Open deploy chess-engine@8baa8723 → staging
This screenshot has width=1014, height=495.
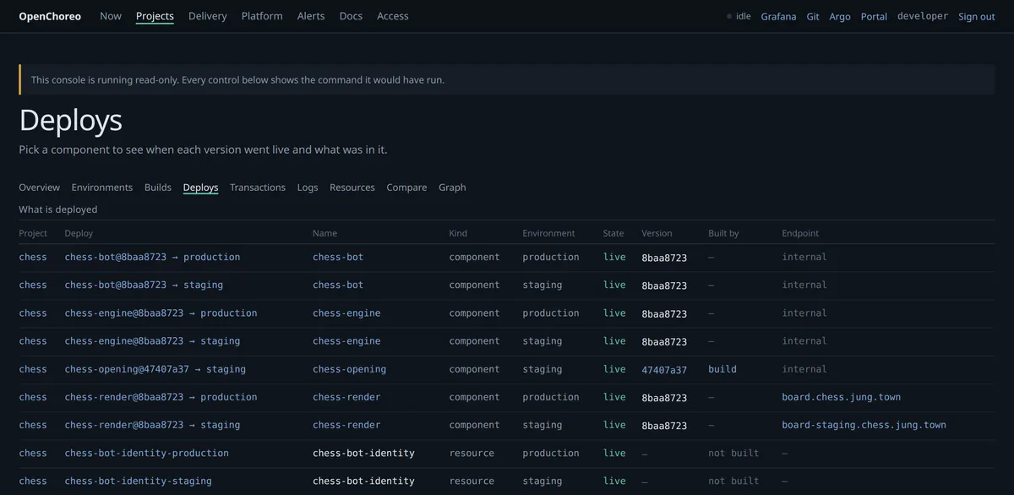point(152,341)
